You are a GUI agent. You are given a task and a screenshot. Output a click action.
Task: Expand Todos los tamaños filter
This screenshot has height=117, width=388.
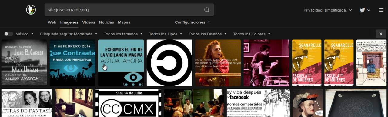[x=123, y=34]
